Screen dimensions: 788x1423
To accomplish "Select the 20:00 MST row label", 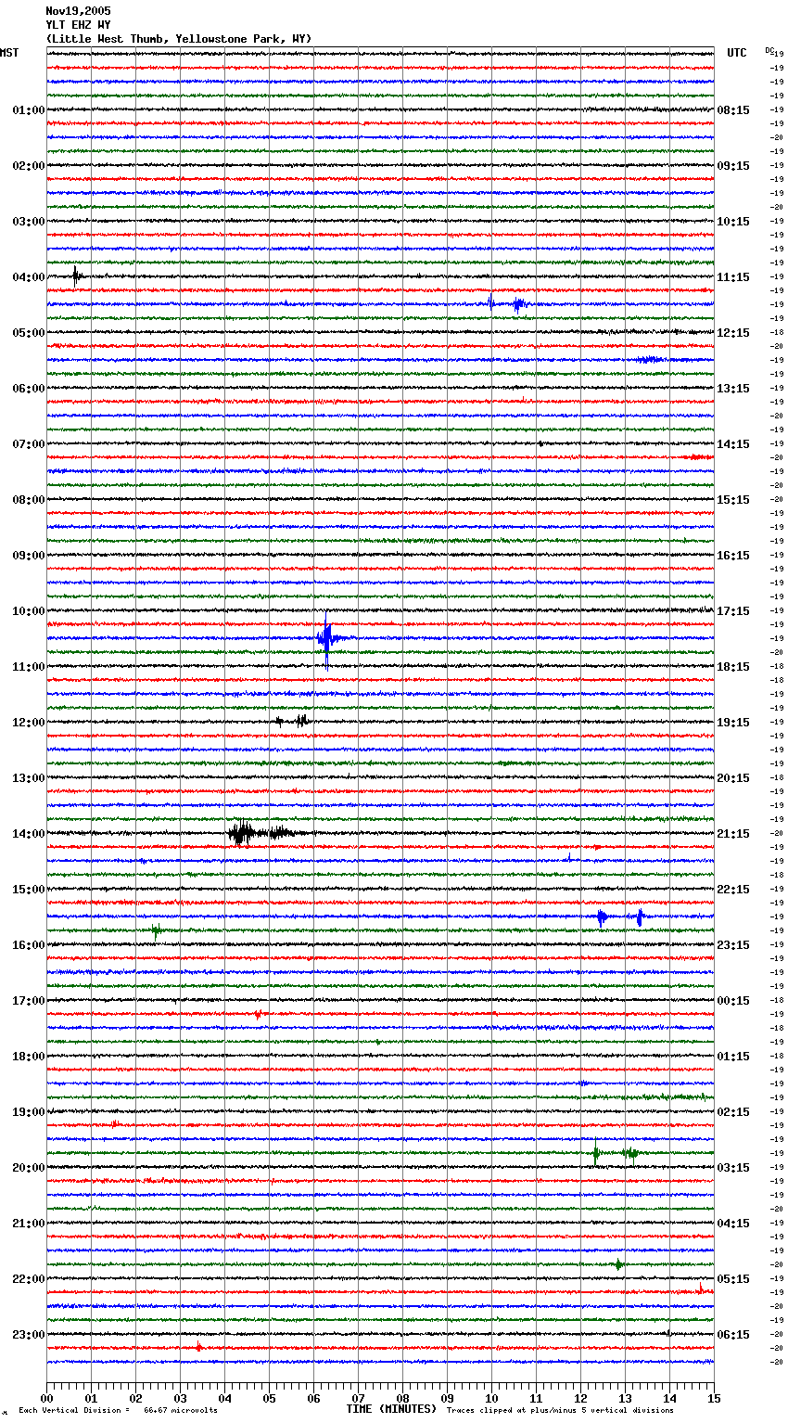I will [x=28, y=1168].
